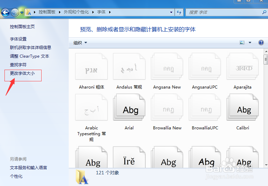Focus the 搜索 字体 search box
The width and height of the screenshot is (268, 186).
[x=224, y=12]
